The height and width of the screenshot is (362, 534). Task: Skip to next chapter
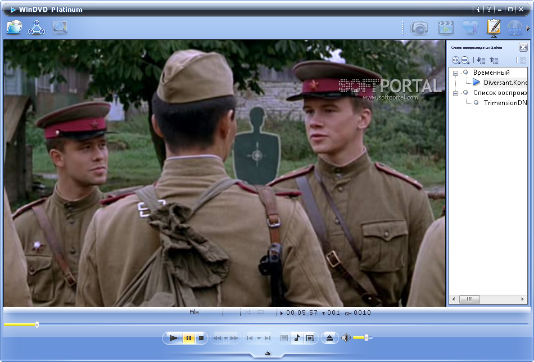[x=268, y=338]
